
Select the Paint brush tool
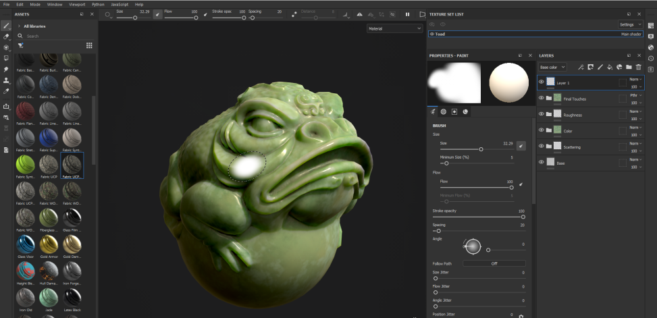tap(6, 26)
